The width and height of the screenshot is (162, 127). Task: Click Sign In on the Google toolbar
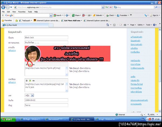coord(154,15)
